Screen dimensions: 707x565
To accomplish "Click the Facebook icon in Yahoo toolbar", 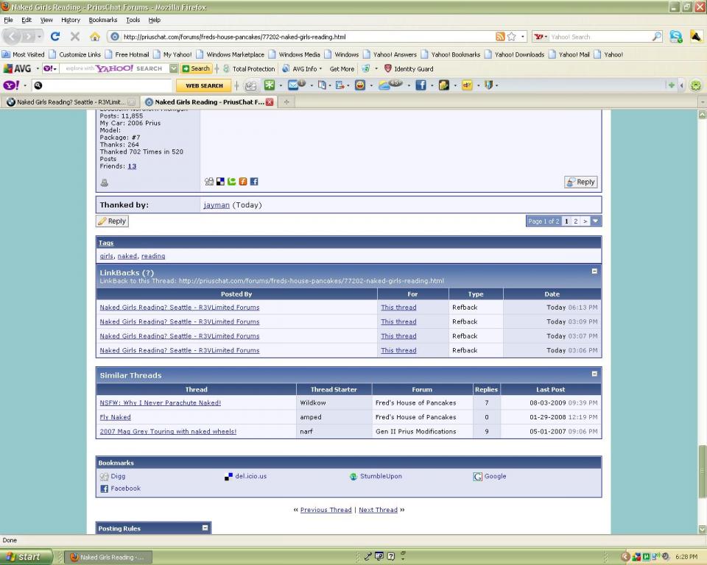I will click(421, 85).
